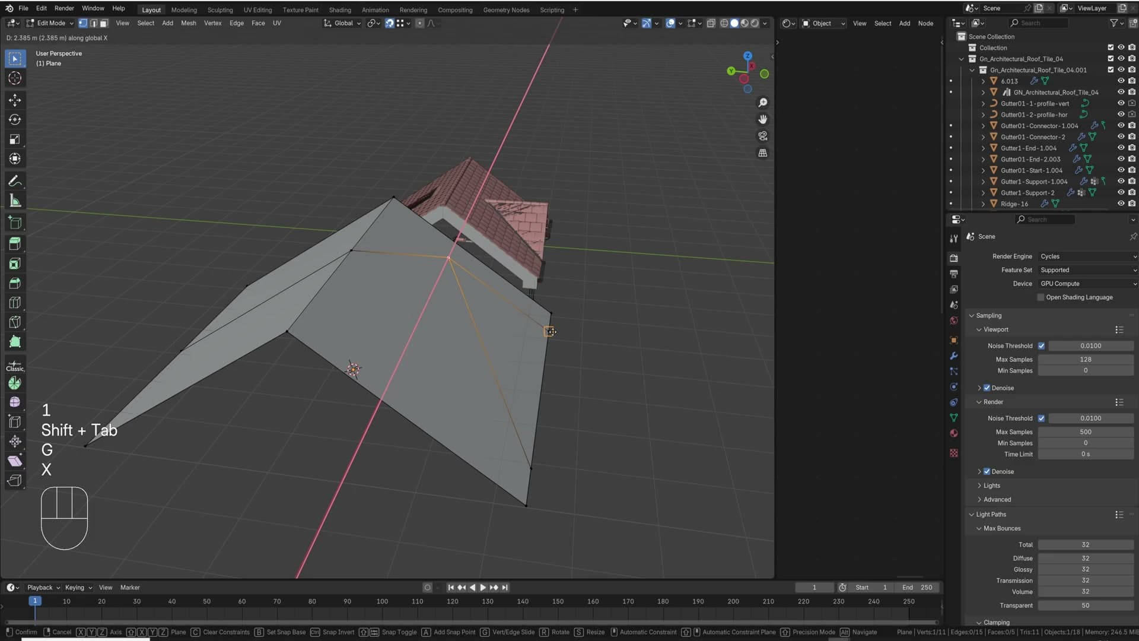
Task: Click the pan view hand icon
Action: [x=763, y=119]
